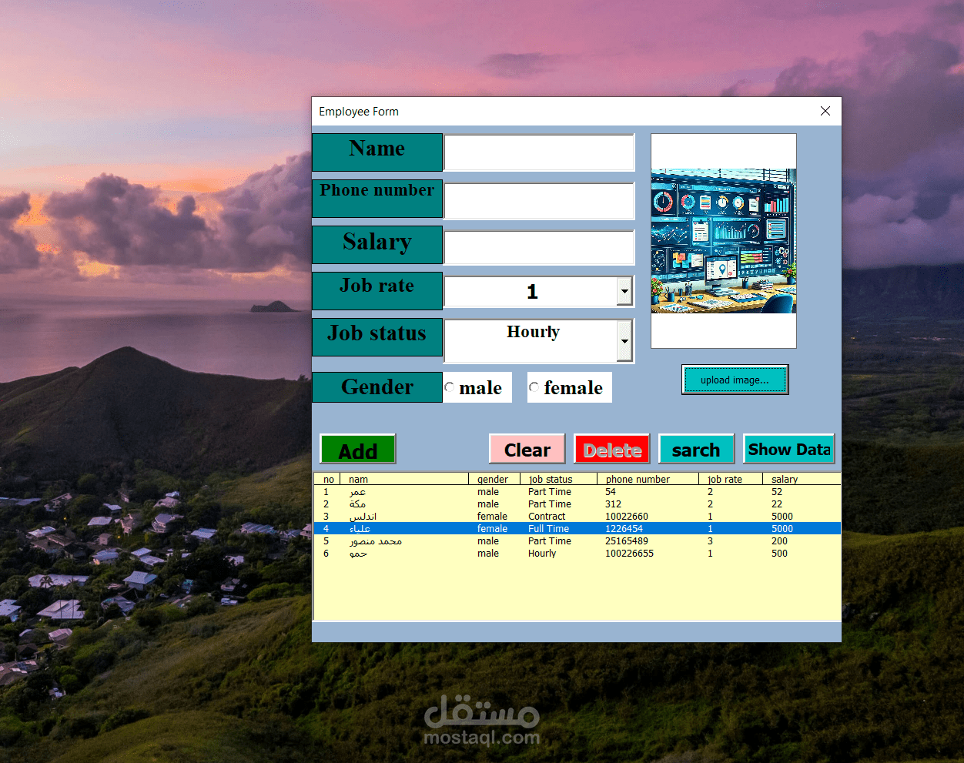Click the Gender label
This screenshot has height=763, width=964.
click(377, 387)
